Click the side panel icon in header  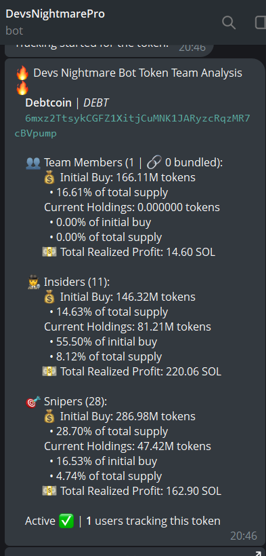tap(261, 22)
